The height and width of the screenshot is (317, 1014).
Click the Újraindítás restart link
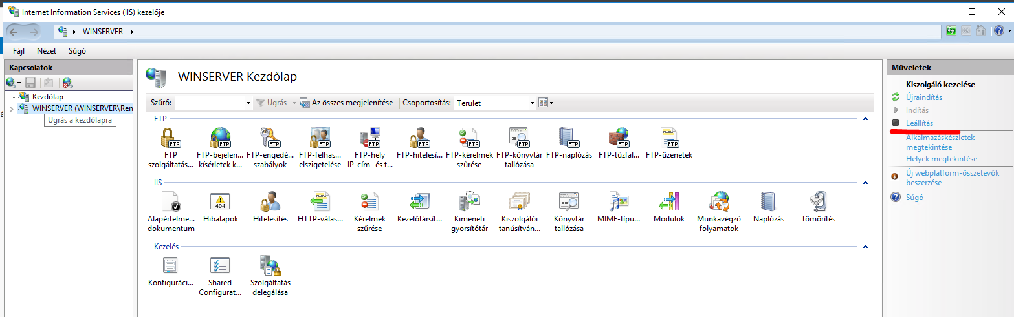[x=923, y=97]
